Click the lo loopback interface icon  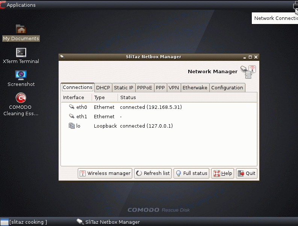point(72,126)
